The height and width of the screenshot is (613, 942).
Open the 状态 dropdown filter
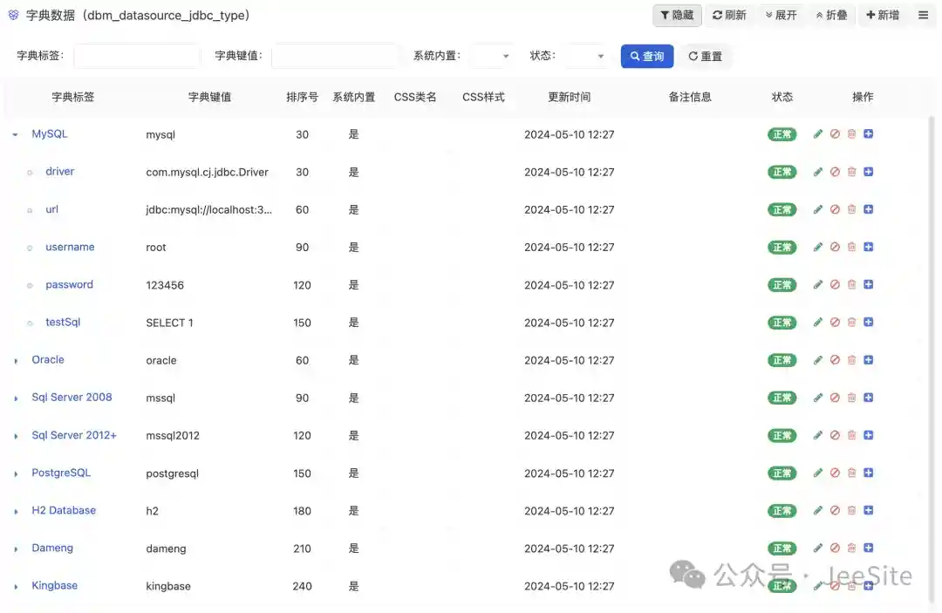(585, 57)
